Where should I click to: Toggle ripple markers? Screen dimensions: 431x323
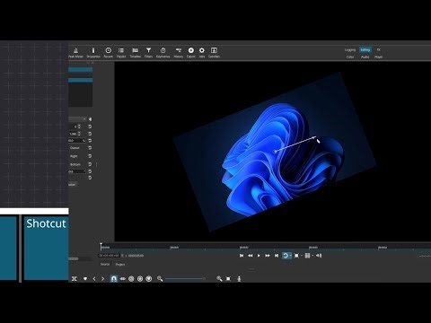[x=149, y=279]
